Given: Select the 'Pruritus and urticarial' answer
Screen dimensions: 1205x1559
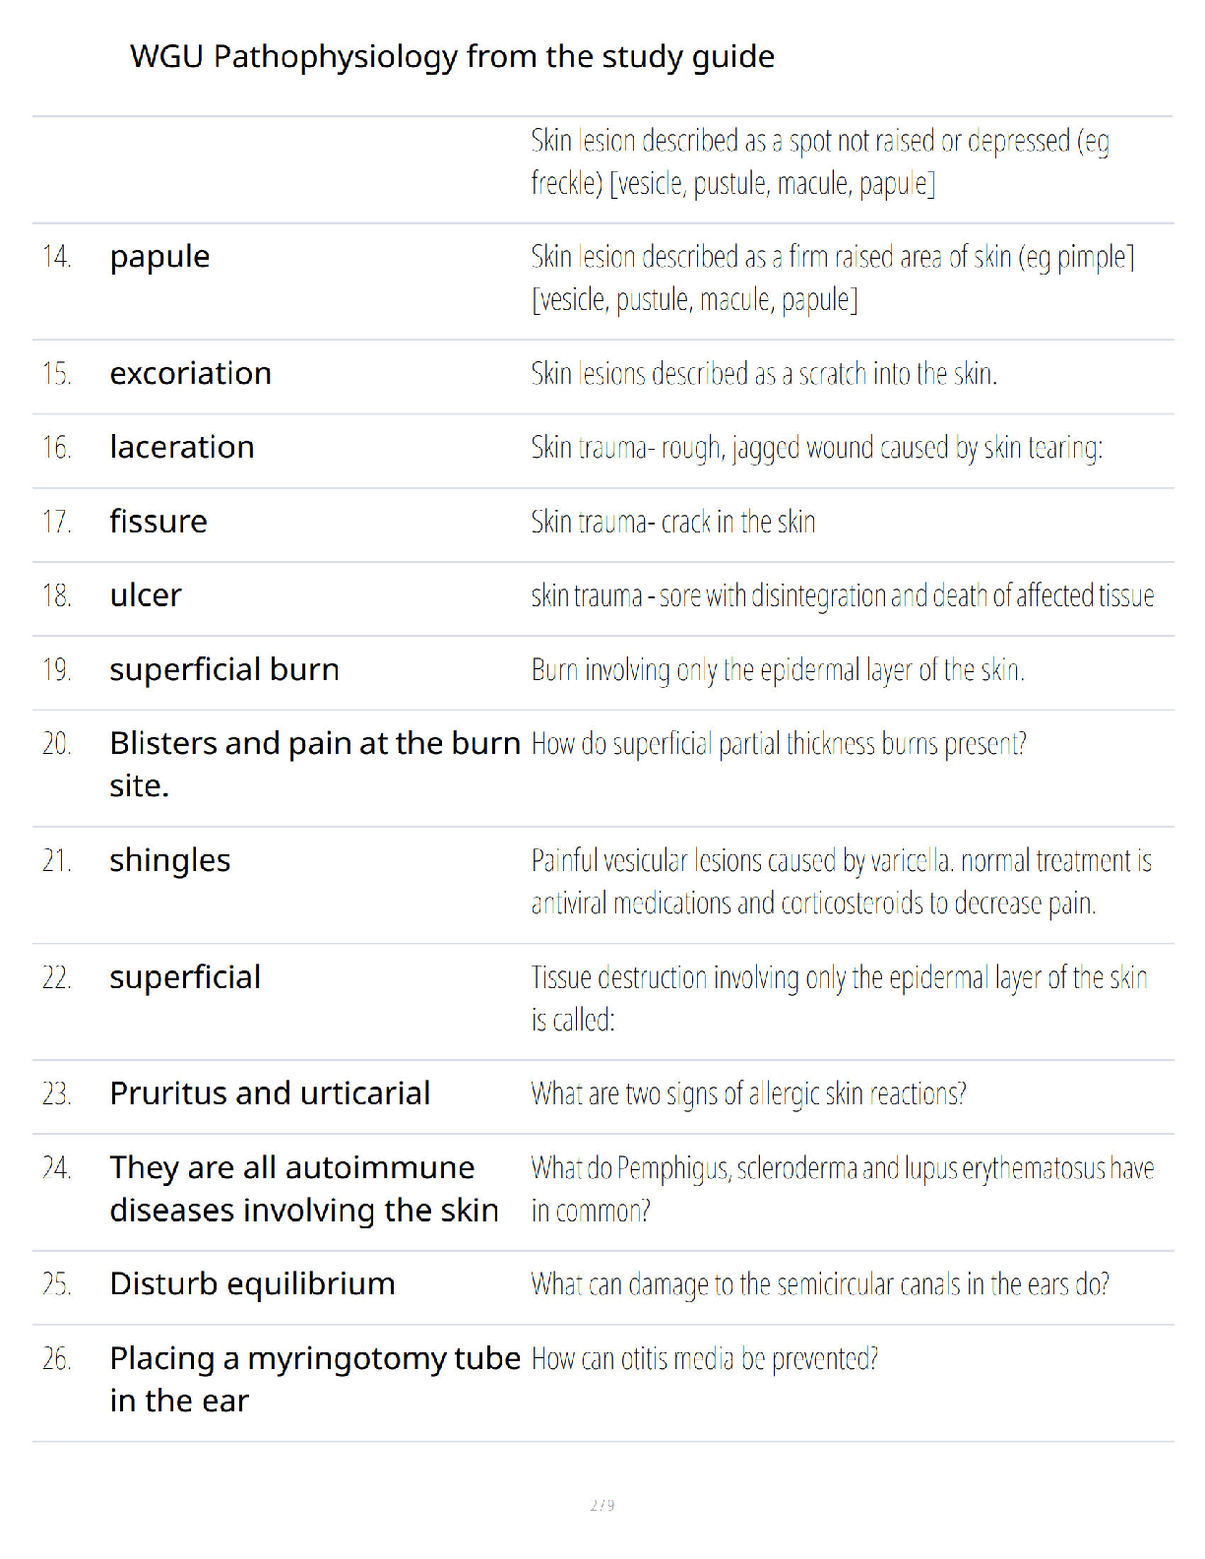Looking at the screenshot, I should (x=270, y=1093).
